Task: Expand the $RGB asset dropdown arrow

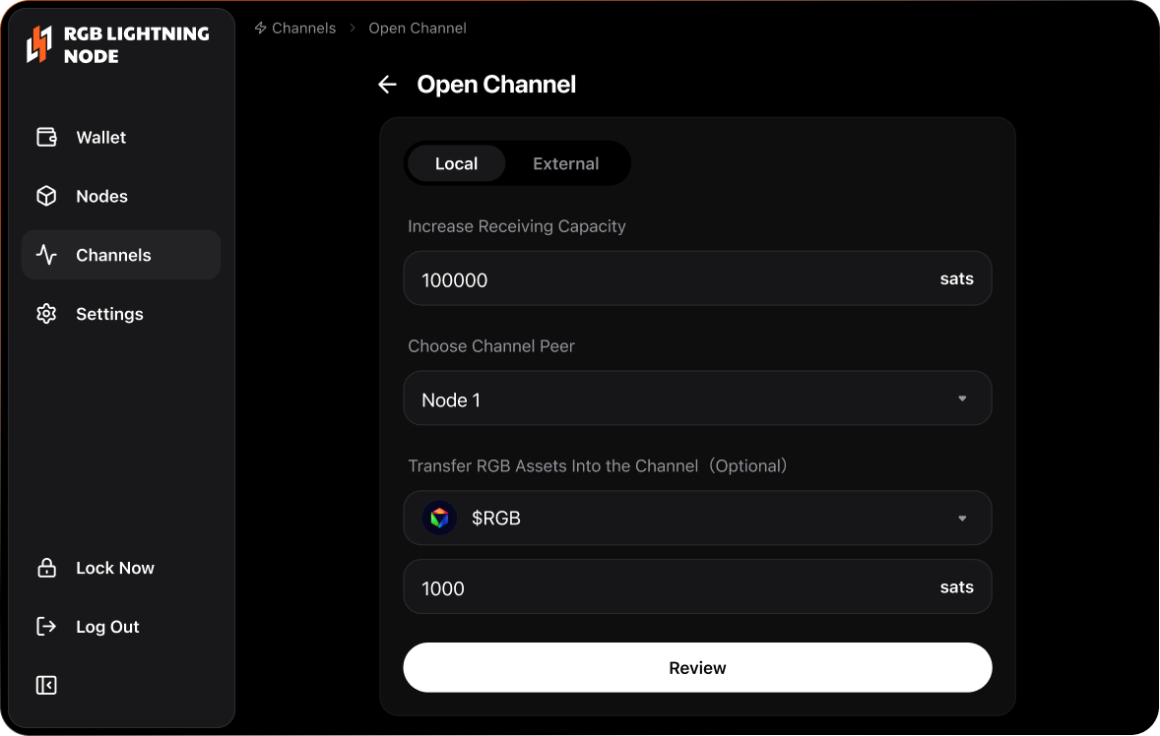Action: (x=962, y=518)
